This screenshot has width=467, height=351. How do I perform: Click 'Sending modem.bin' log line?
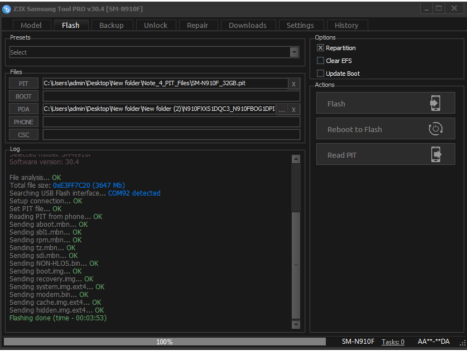[49, 295]
